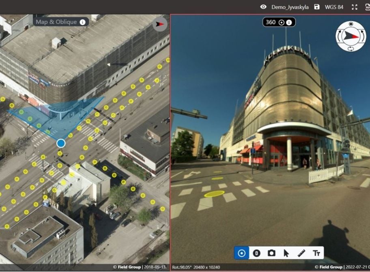The width and height of the screenshot is (370, 272).
Task: Click the WGS 84 coordinate system label
Action: (x=334, y=7)
